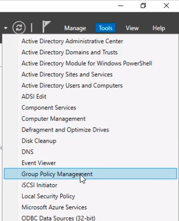
Task: Open the Notifications flag icon
Action: 47,27
